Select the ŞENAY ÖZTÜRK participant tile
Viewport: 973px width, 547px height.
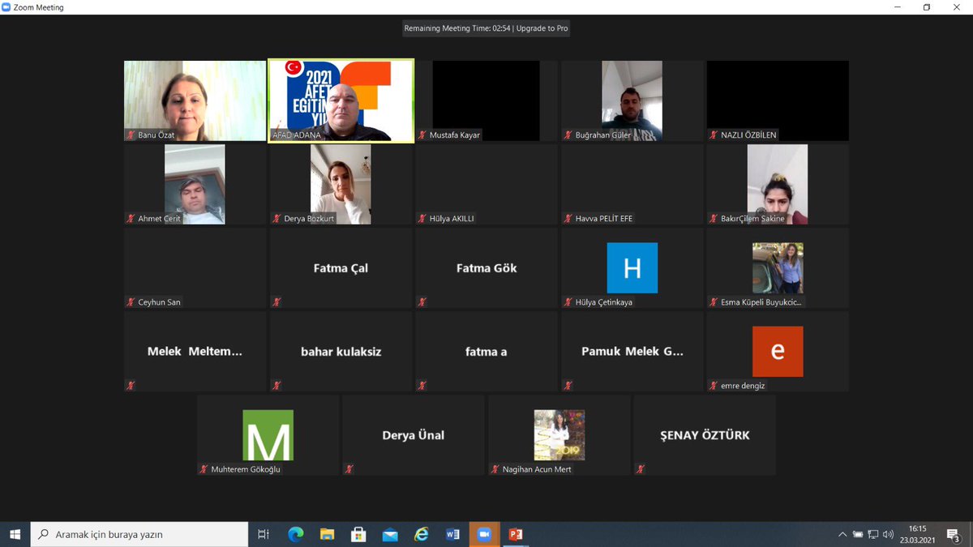705,435
